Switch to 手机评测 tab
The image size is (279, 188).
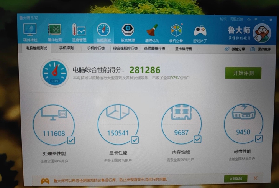click(66, 48)
